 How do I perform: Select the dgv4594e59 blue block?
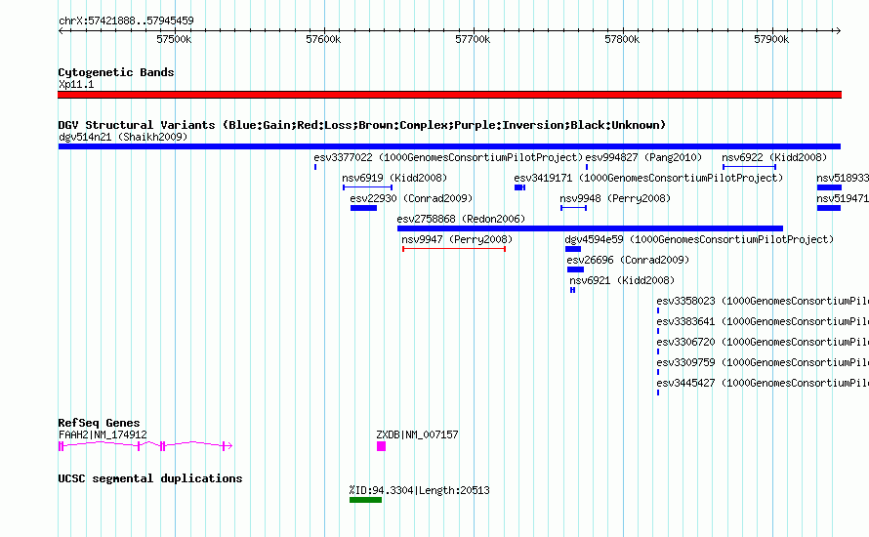pos(572,249)
